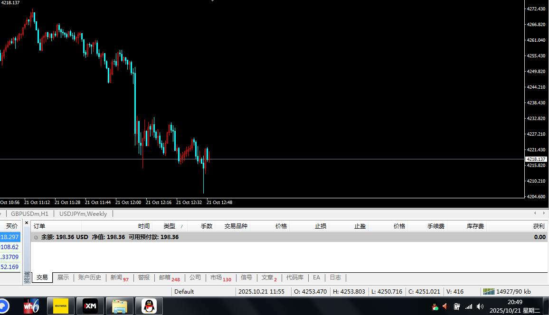Switch to the USDJPYm,Weekly chart tab
The height and width of the screenshot is (315, 549).
pos(83,214)
